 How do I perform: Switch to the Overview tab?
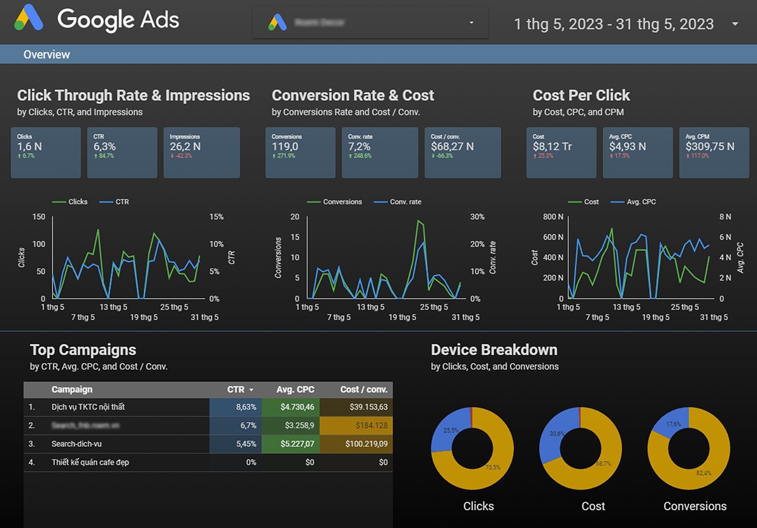[x=47, y=55]
